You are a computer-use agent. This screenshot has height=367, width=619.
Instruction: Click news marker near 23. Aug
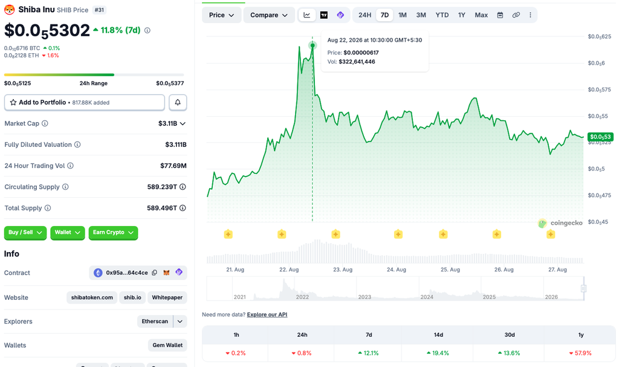(335, 234)
